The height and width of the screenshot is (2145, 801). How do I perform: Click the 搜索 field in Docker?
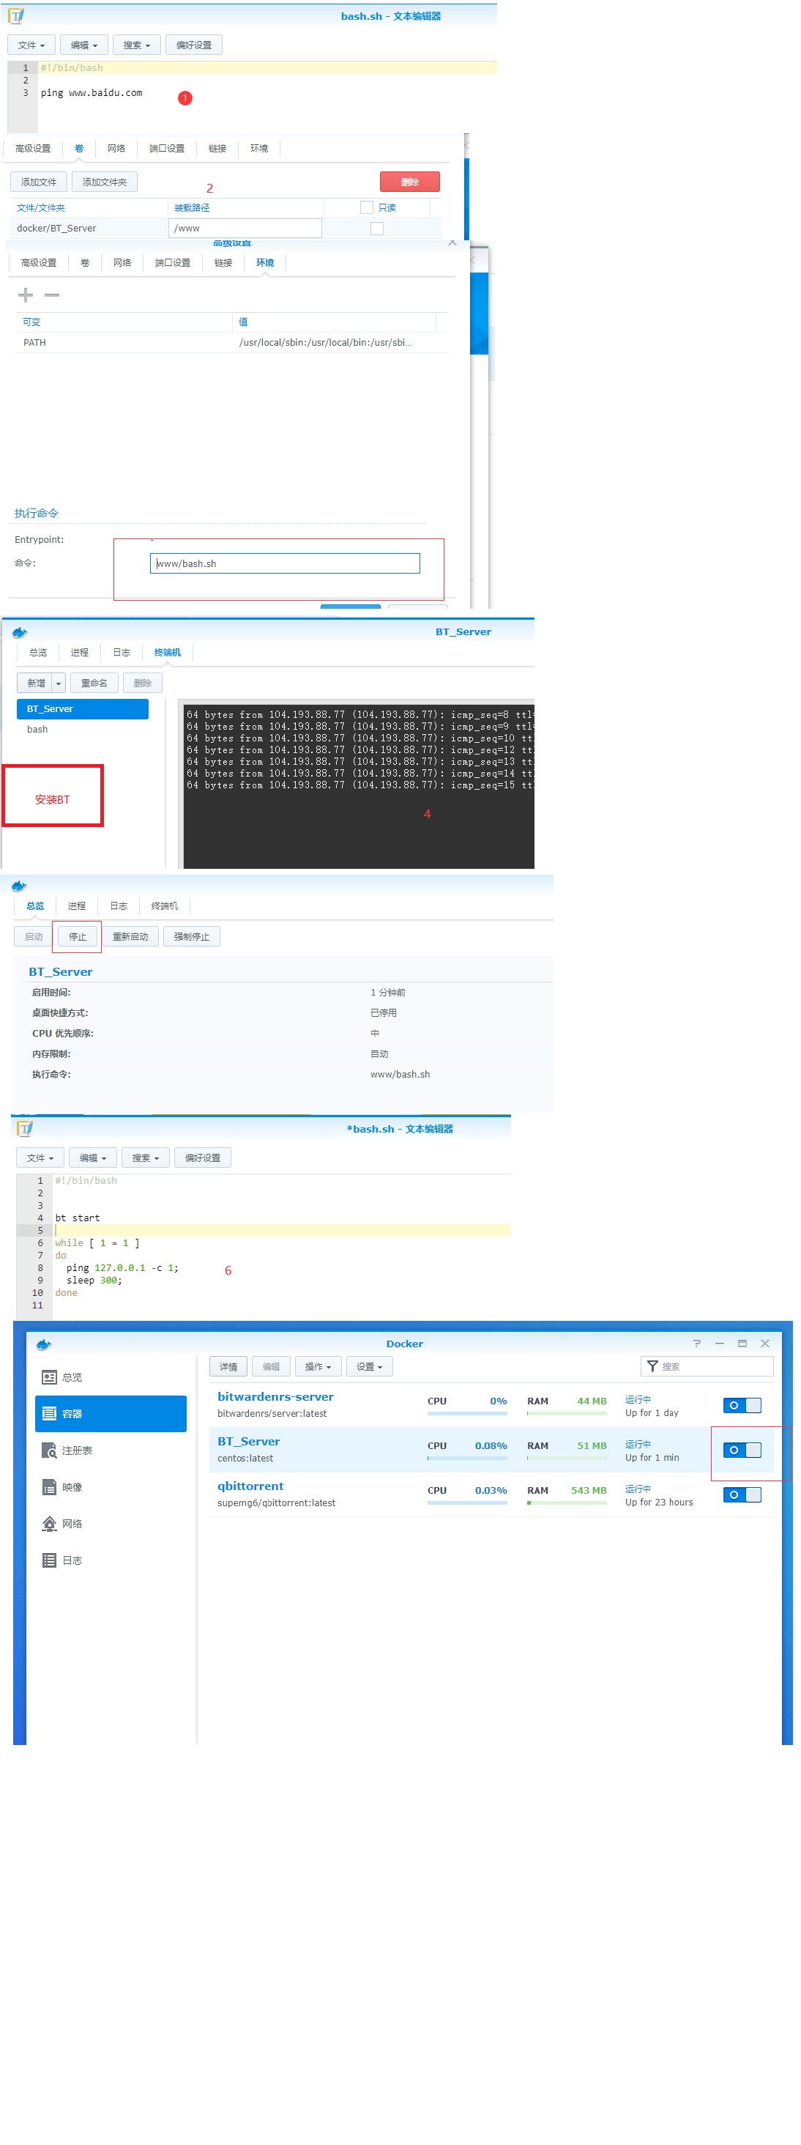[x=707, y=1366]
